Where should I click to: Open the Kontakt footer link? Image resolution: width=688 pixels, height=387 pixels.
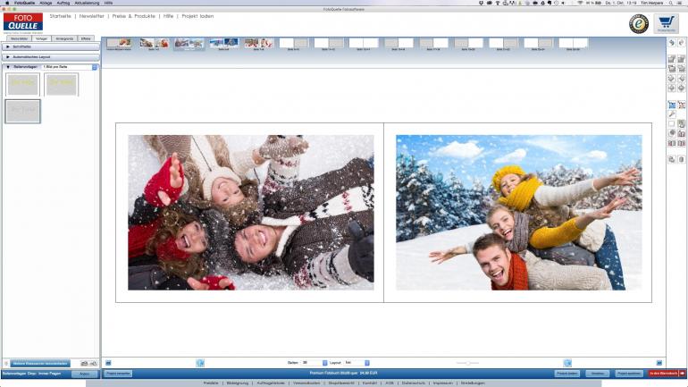[x=370, y=383]
